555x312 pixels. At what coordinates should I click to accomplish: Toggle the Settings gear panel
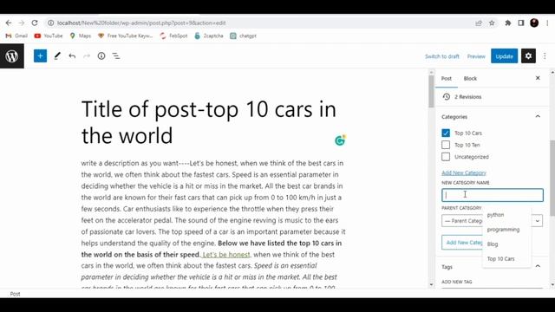pyautogui.click(x=528, y=55)
